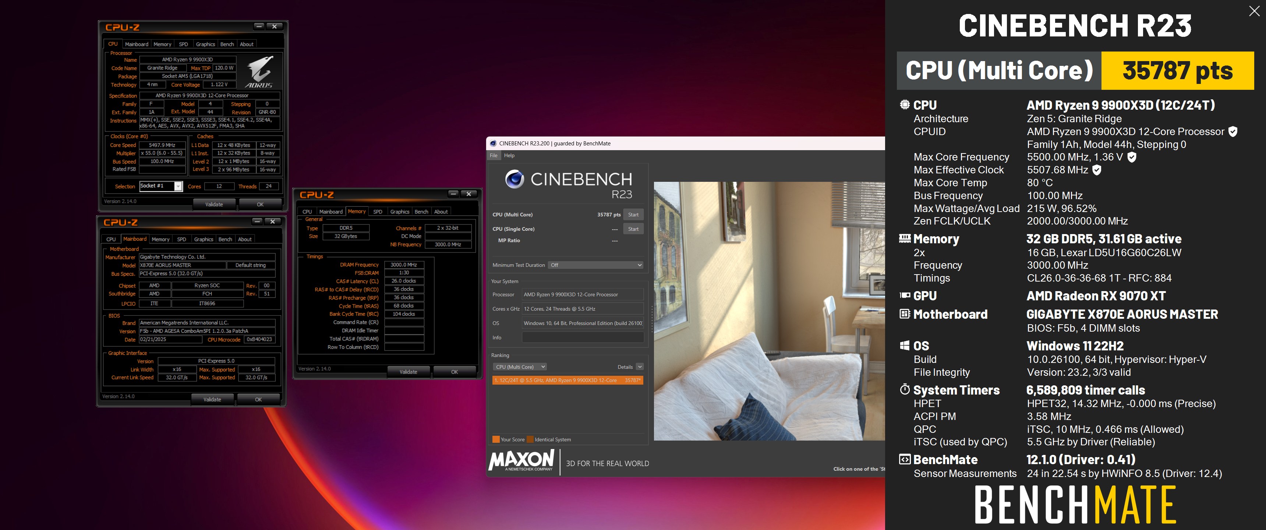Open SPD tab in CPU-Z Mainboard window
This screenshot has width=1266, height=530.
[x=181, y=240]
